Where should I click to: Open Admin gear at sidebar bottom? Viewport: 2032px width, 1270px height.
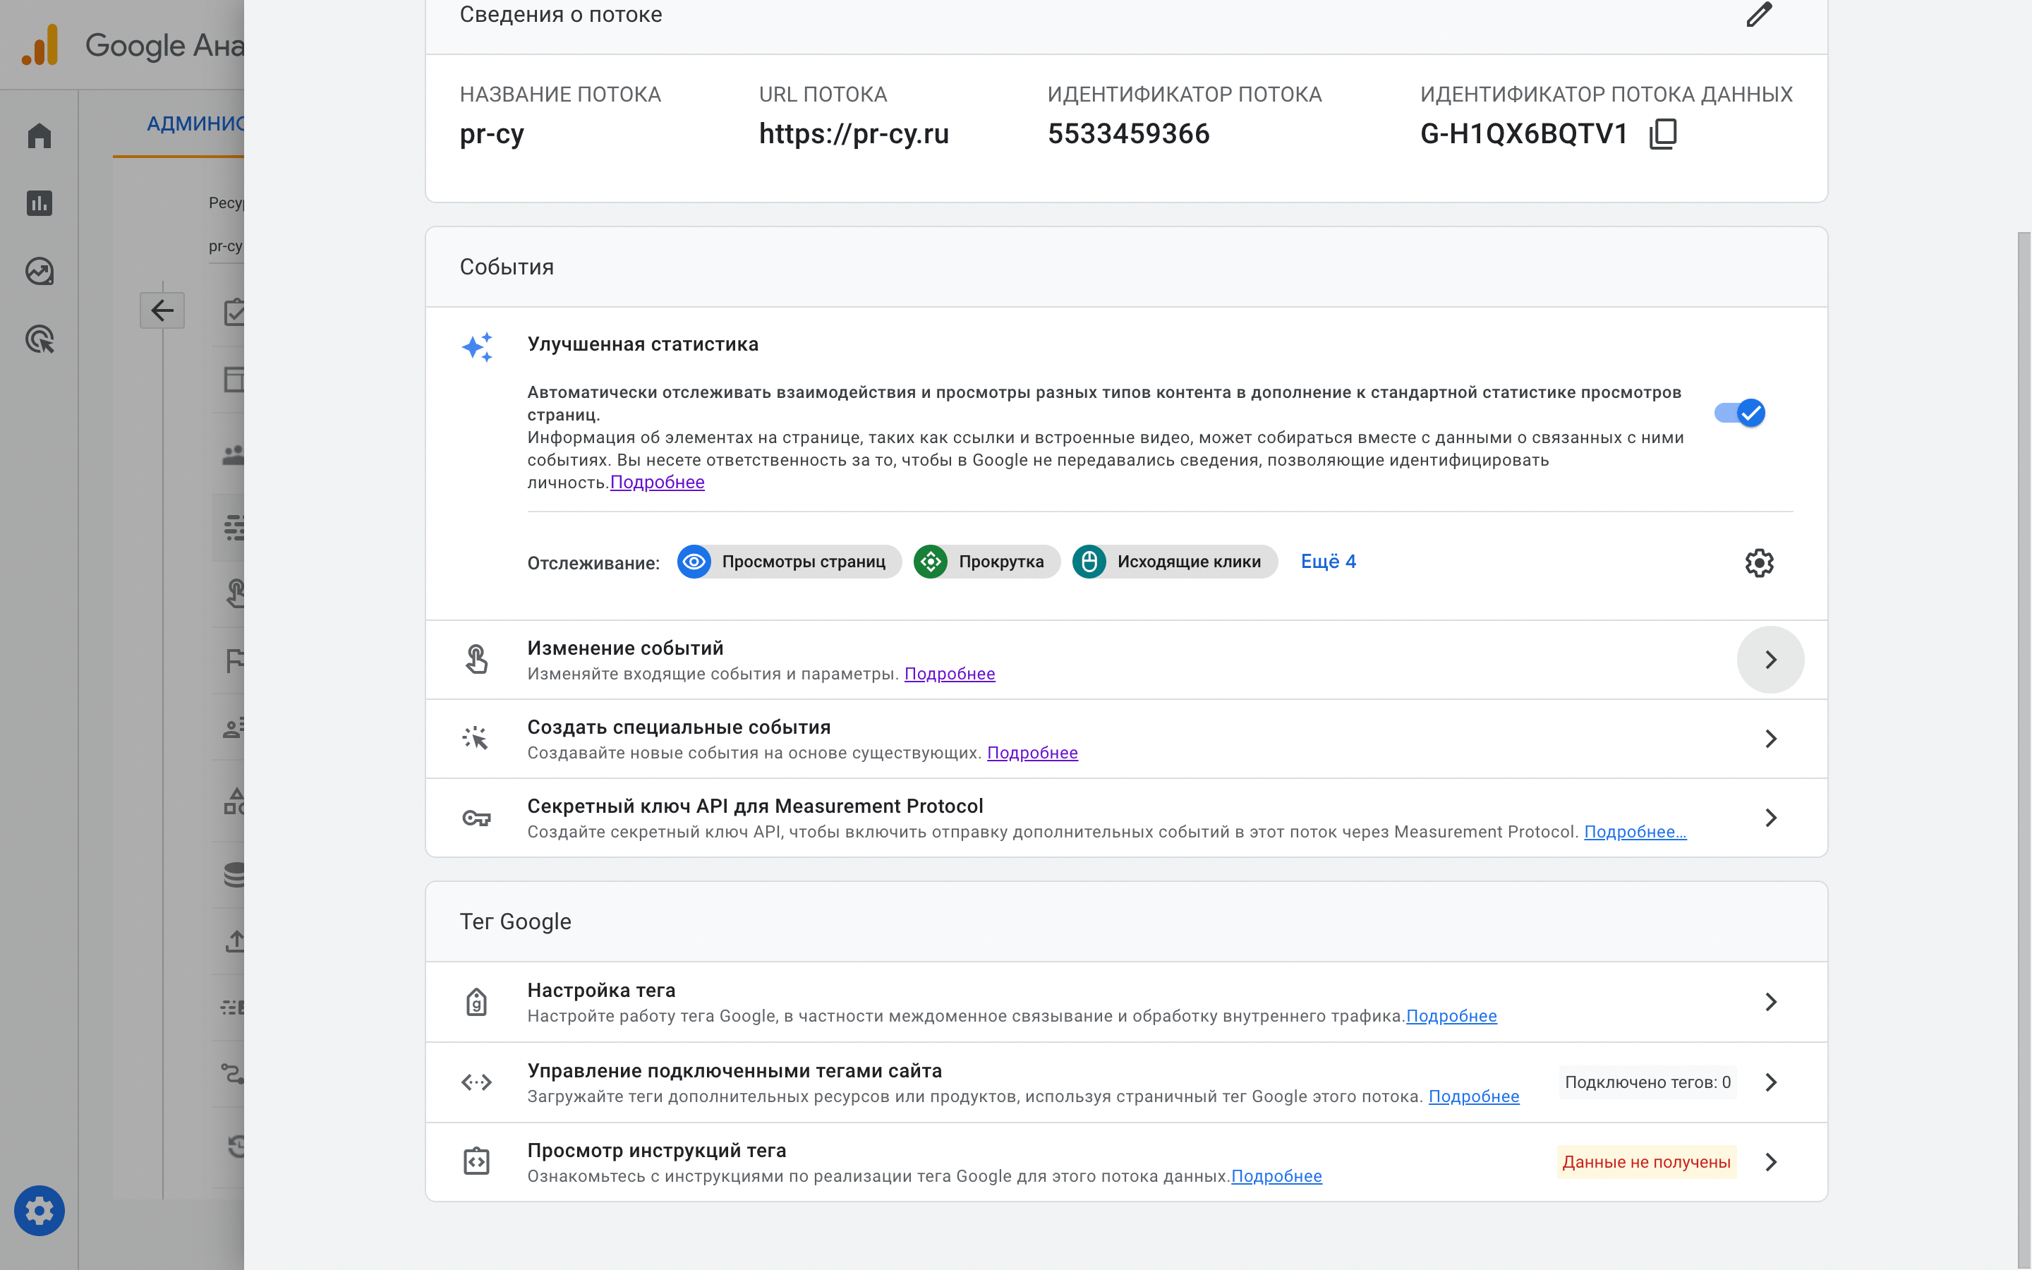pos(40,1210)
